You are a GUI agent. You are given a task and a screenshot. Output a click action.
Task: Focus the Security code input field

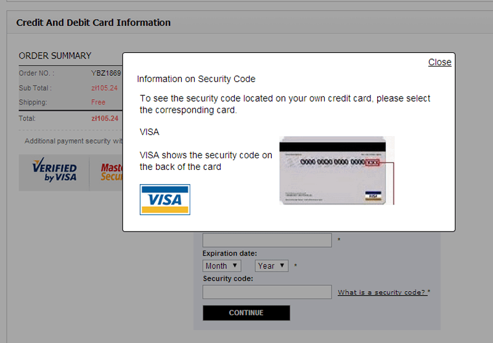coord(267,292)
